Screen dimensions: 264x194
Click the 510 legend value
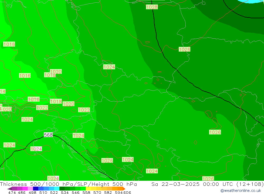click(x=43, y=192)
